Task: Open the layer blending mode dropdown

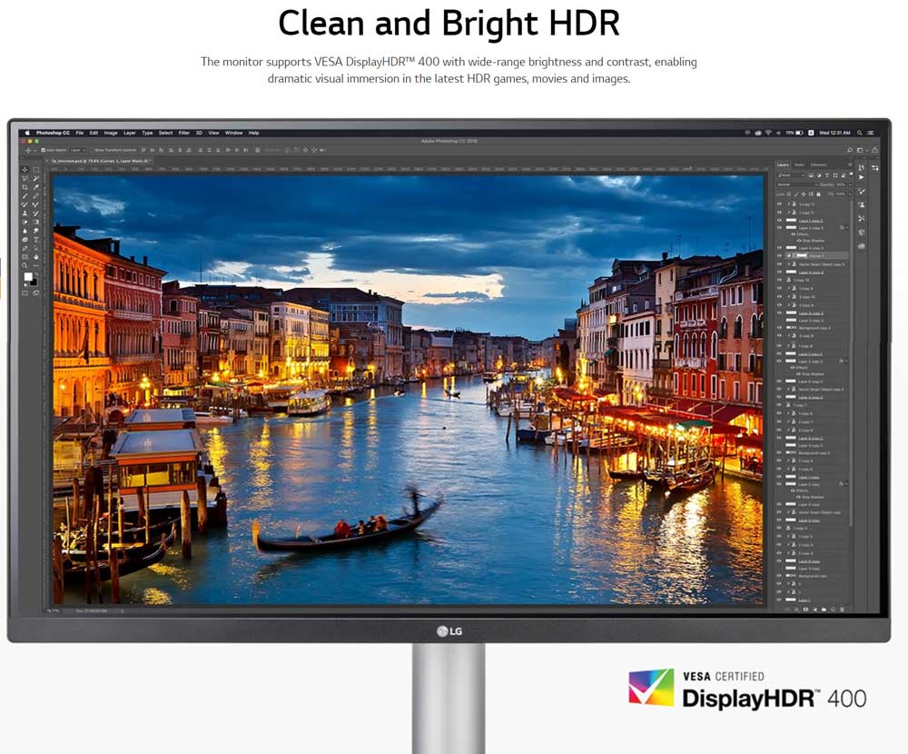Action: pyautogui.click(x=794, y=184)
